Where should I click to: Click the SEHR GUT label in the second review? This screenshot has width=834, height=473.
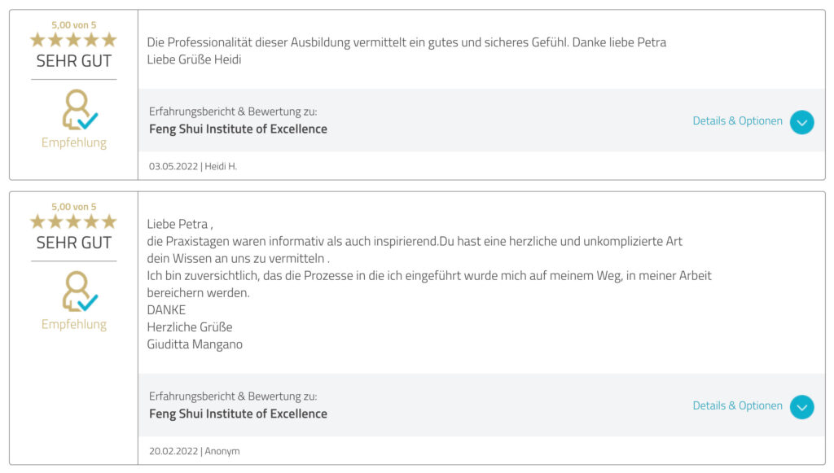click(x=74, y=243)
